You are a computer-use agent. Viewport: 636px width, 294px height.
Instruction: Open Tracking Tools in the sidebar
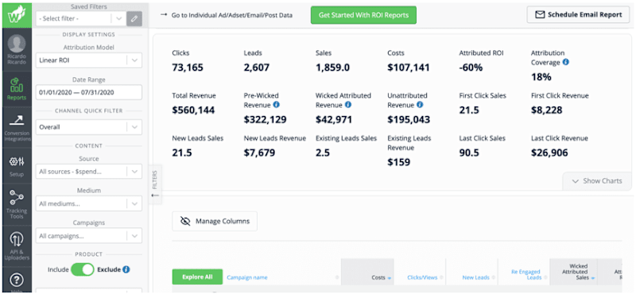point(17,204)
